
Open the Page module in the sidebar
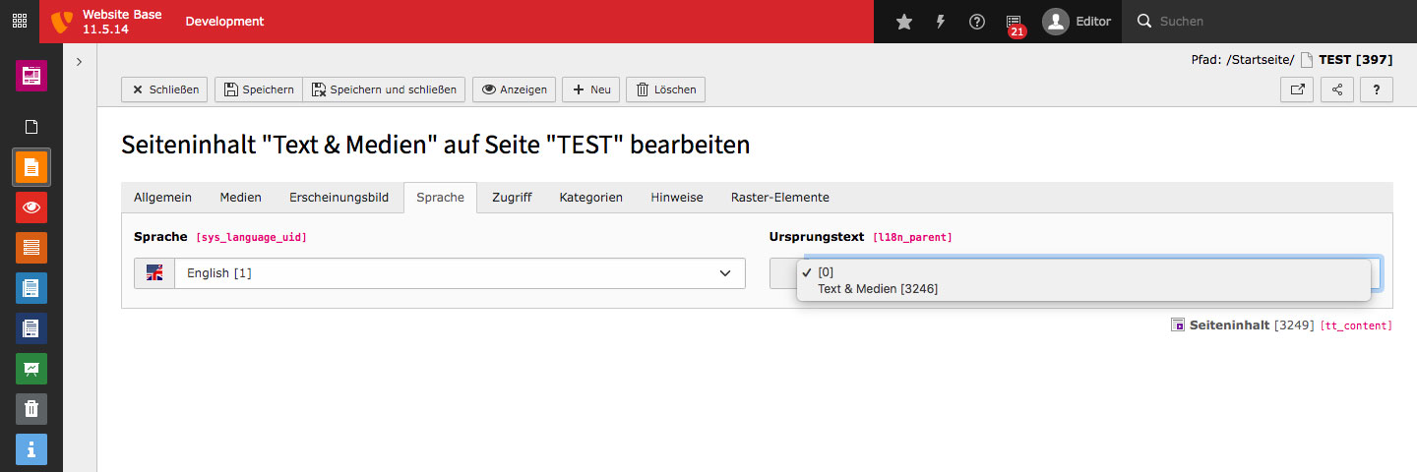point(31,167)
